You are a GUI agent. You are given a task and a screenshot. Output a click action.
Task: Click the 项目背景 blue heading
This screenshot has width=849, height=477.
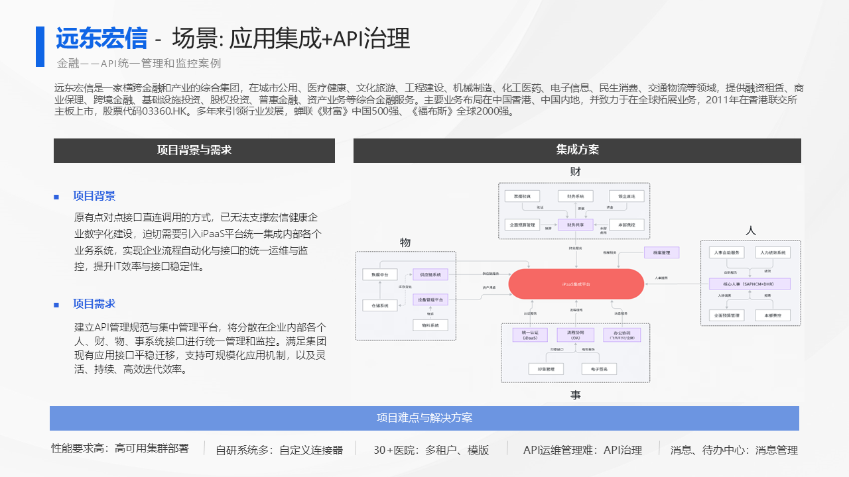(94, 196)
